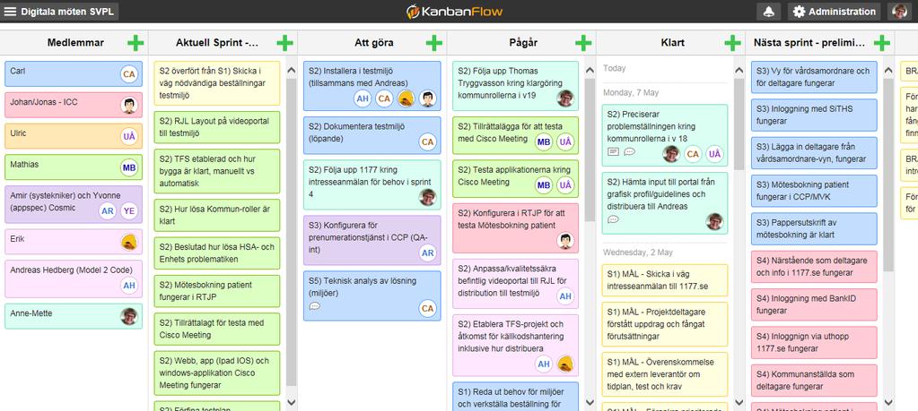The height and width of the screenshot is (411, 918).
Task: Add a task to the Klart column
Action: pyautogui.click(x=732, y=43)
